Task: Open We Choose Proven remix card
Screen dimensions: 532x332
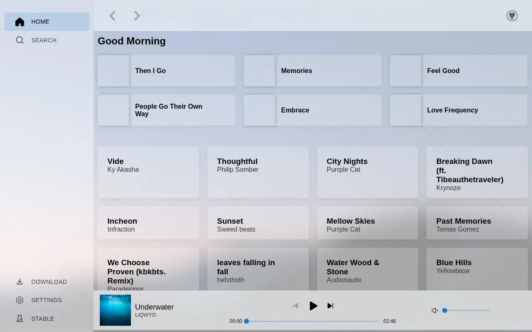Action: click(x=148, y=269)
